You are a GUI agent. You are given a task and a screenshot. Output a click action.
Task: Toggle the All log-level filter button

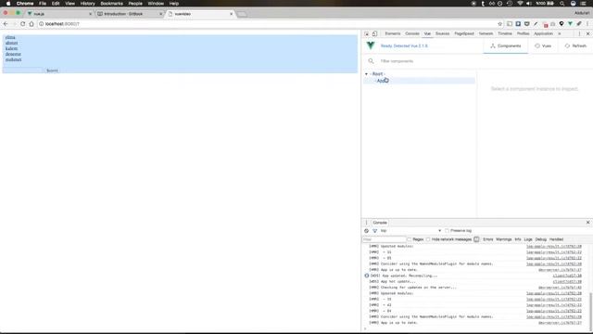(476, 239)
